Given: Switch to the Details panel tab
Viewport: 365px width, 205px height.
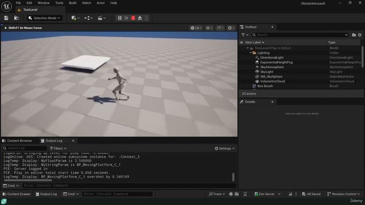Looking at the screenshot, I should (x=250, y=102).
